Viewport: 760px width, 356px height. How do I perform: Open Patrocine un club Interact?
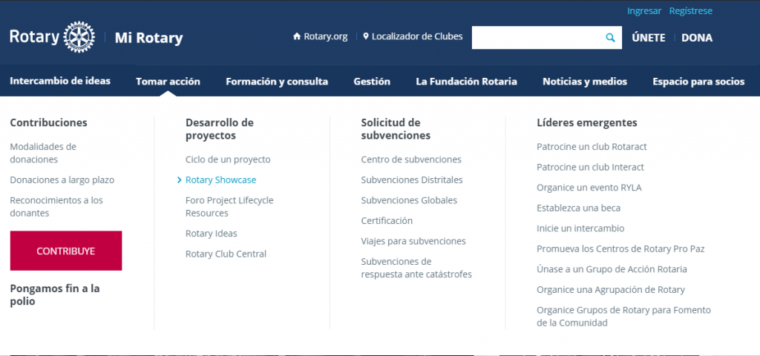[x=590, y=167]
